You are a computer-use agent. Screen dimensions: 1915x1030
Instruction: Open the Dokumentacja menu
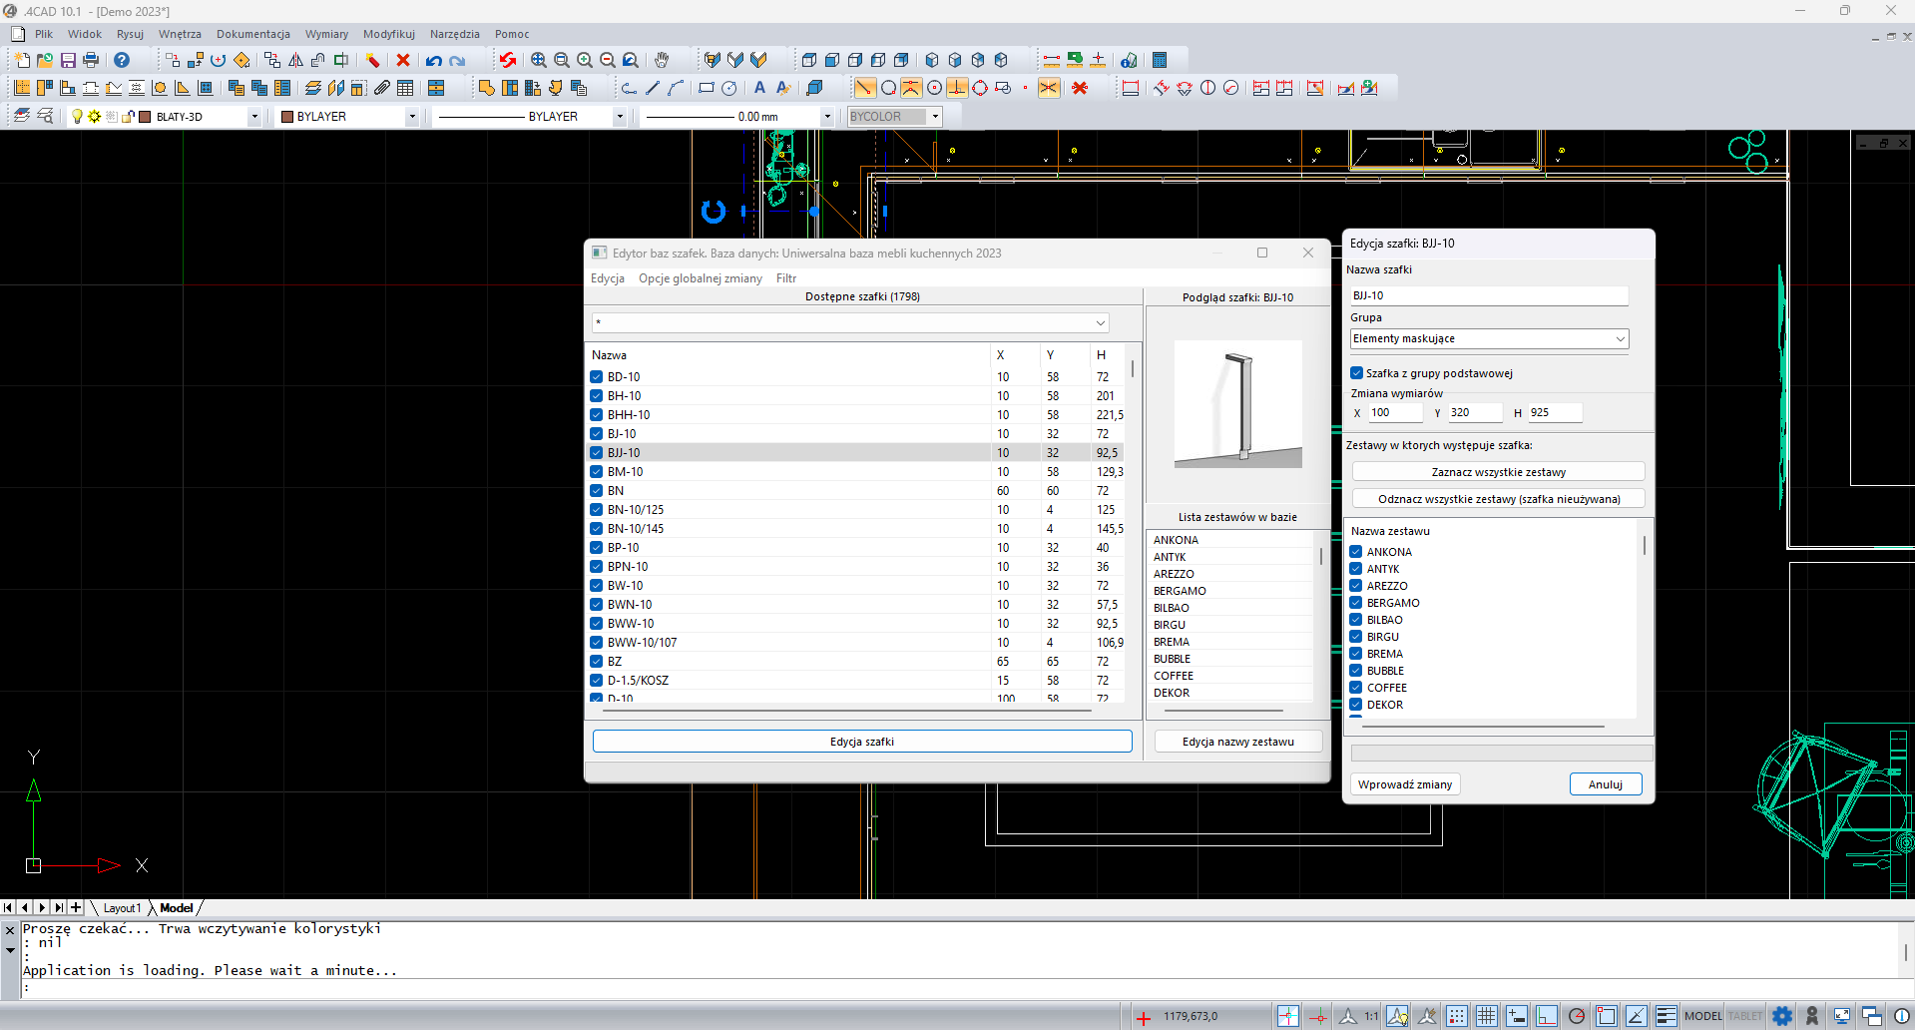click(x=253, y=34)
